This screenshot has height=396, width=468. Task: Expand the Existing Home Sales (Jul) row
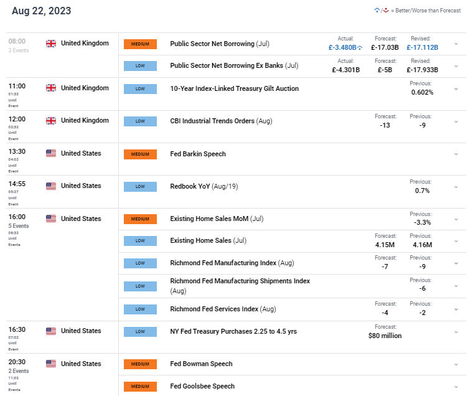456,241
